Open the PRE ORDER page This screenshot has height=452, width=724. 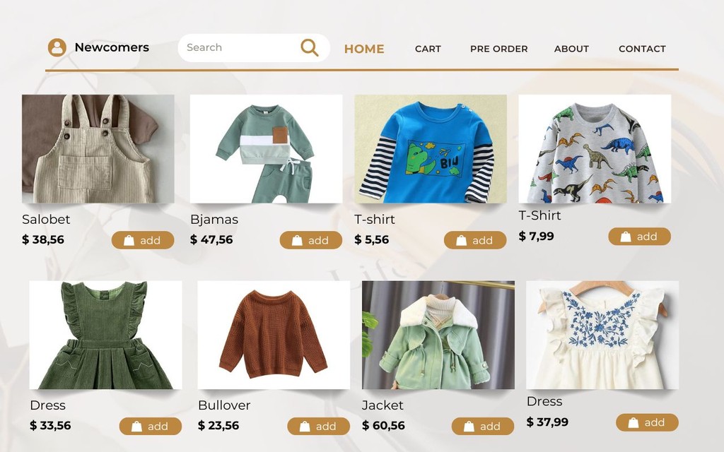[498, 49]
